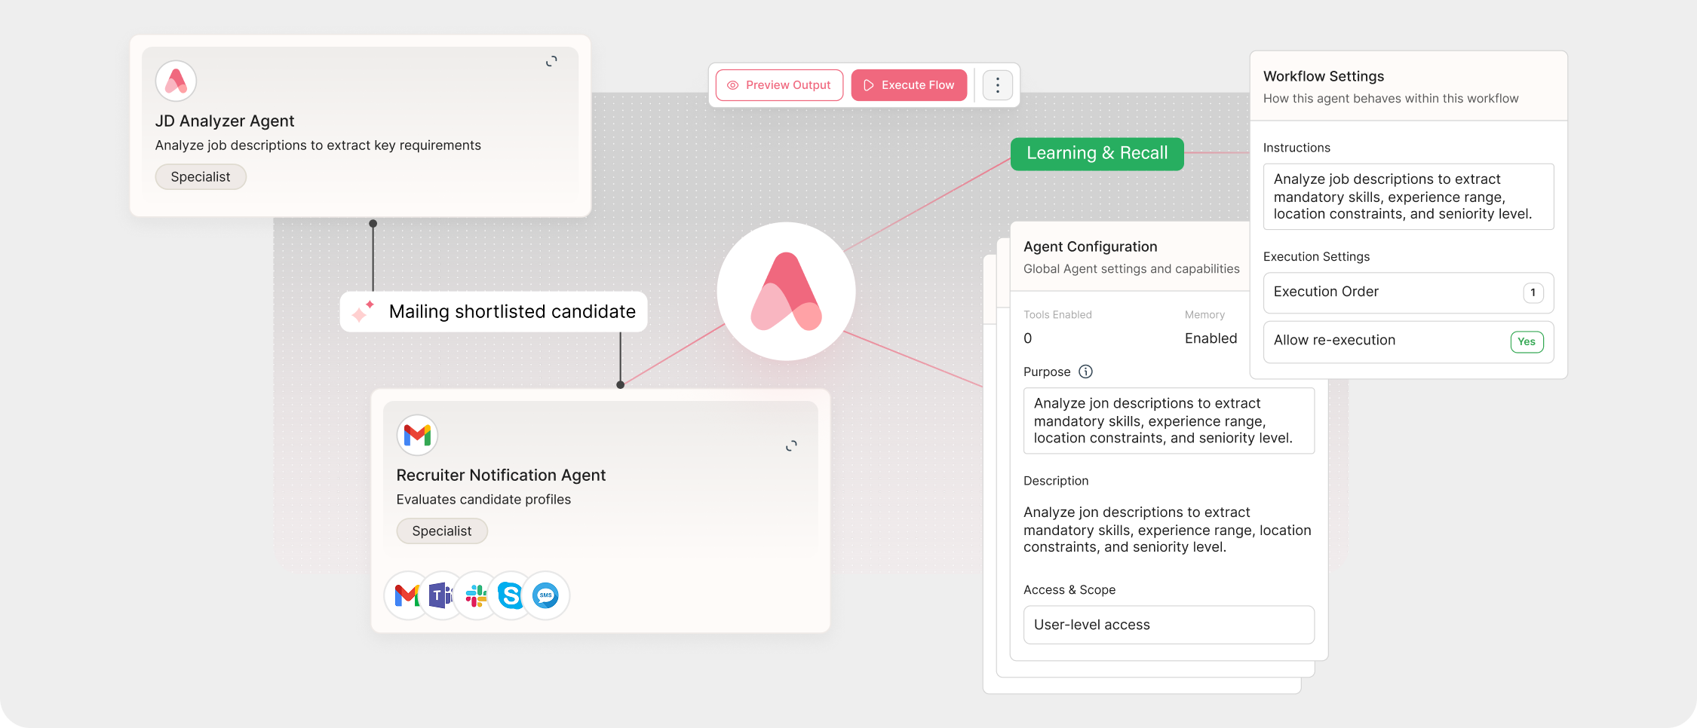Click the Preview Output button
The height and width of the screenshot is (728, 1697).
779,85
